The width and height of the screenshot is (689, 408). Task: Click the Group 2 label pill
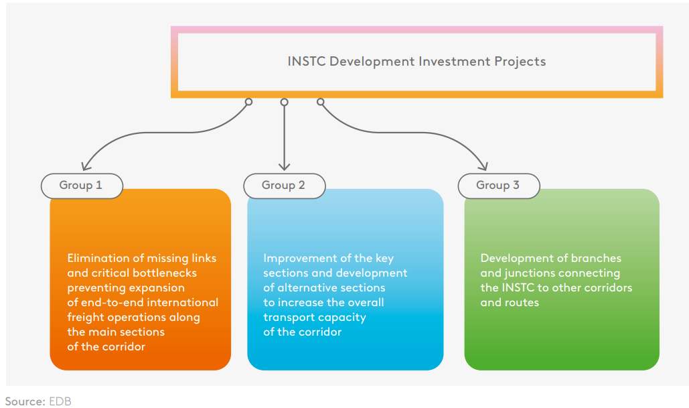(x=285, y=186)
